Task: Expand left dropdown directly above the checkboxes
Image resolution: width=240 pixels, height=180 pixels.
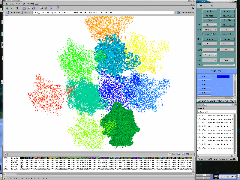Action: tap(210, 29)
